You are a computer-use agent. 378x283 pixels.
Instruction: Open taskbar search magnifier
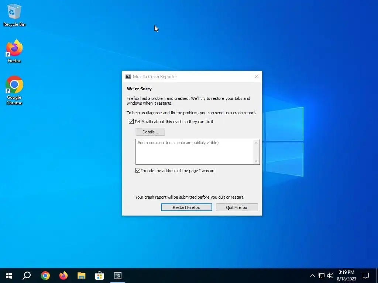pyautogui.click(x=27, y=276)
